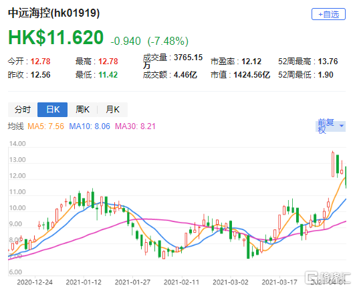Screen dimensions: 355x289
Task: Click the 2020-12-24 date label
Action: coord(35,282)
